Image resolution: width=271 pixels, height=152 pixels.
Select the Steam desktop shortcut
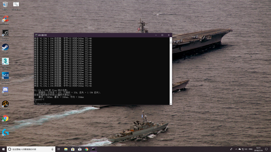[5, 48]
